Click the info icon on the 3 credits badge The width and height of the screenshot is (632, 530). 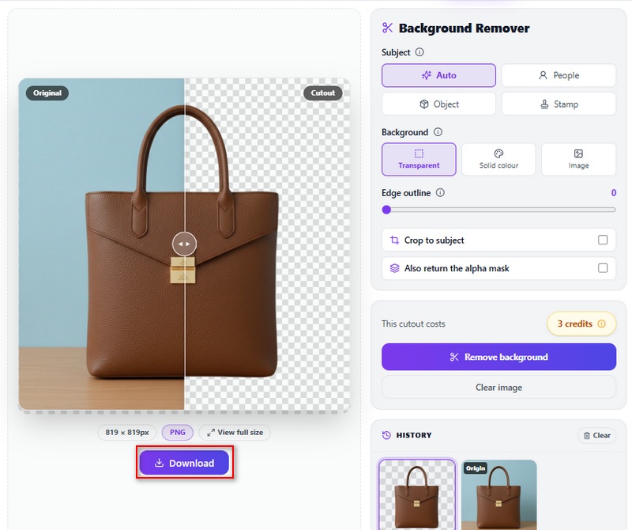tap(601, 324)
